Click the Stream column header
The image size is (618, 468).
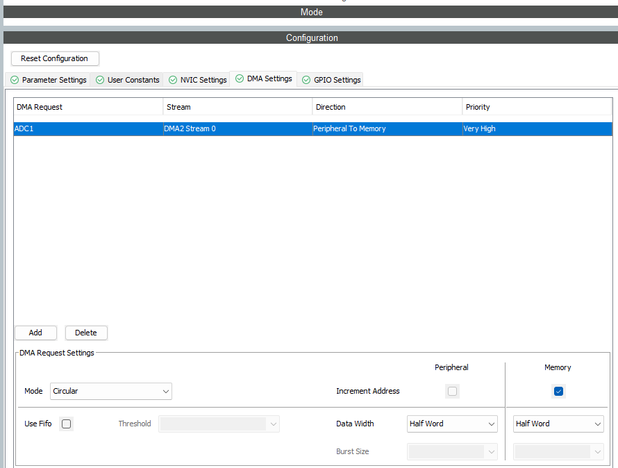(x=237, y=107)
